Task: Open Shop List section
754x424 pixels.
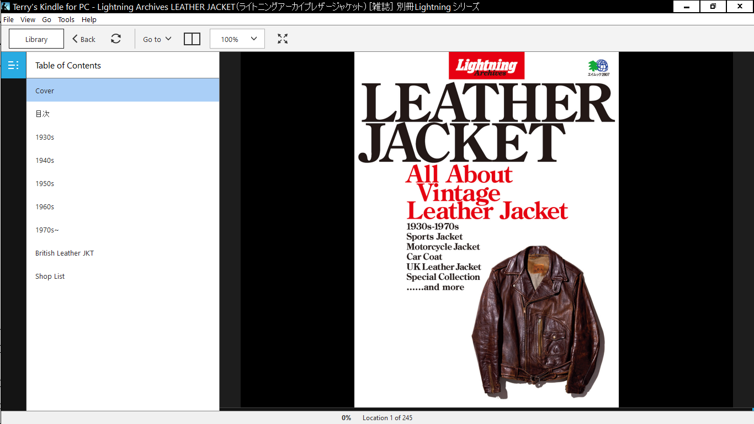Action: (123, 276)
